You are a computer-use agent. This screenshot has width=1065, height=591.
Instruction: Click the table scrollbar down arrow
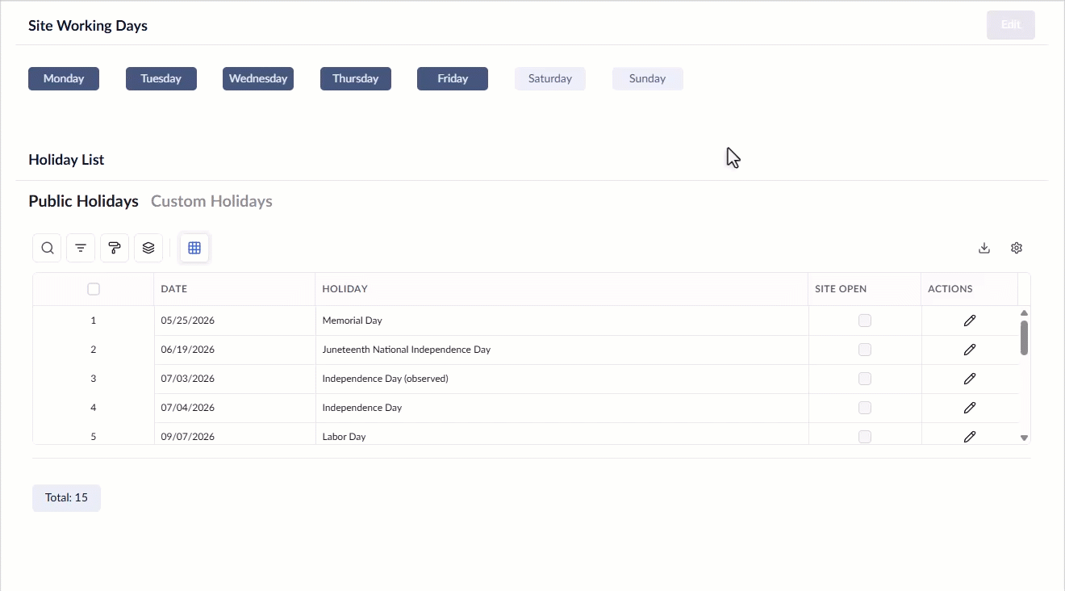tap(1025, 438)
